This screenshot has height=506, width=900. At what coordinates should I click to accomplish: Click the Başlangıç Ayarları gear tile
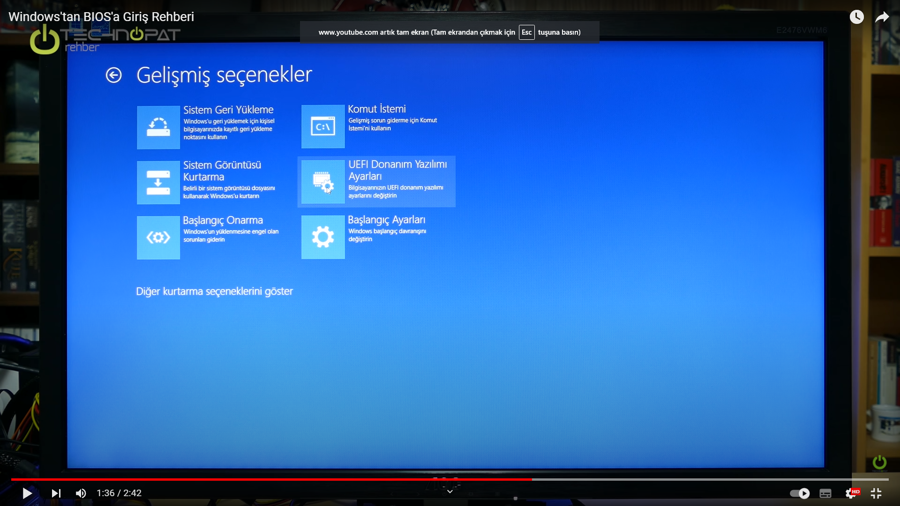pyautogui.click(x=323, y=237)
